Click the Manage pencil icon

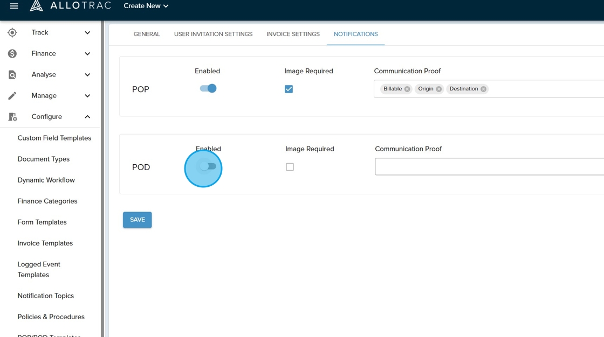(x=12, y=96)
